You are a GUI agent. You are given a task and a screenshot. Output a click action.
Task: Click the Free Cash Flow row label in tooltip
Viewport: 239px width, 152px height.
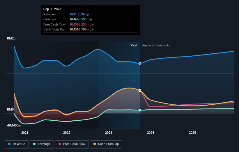click(x=54, y=24)
